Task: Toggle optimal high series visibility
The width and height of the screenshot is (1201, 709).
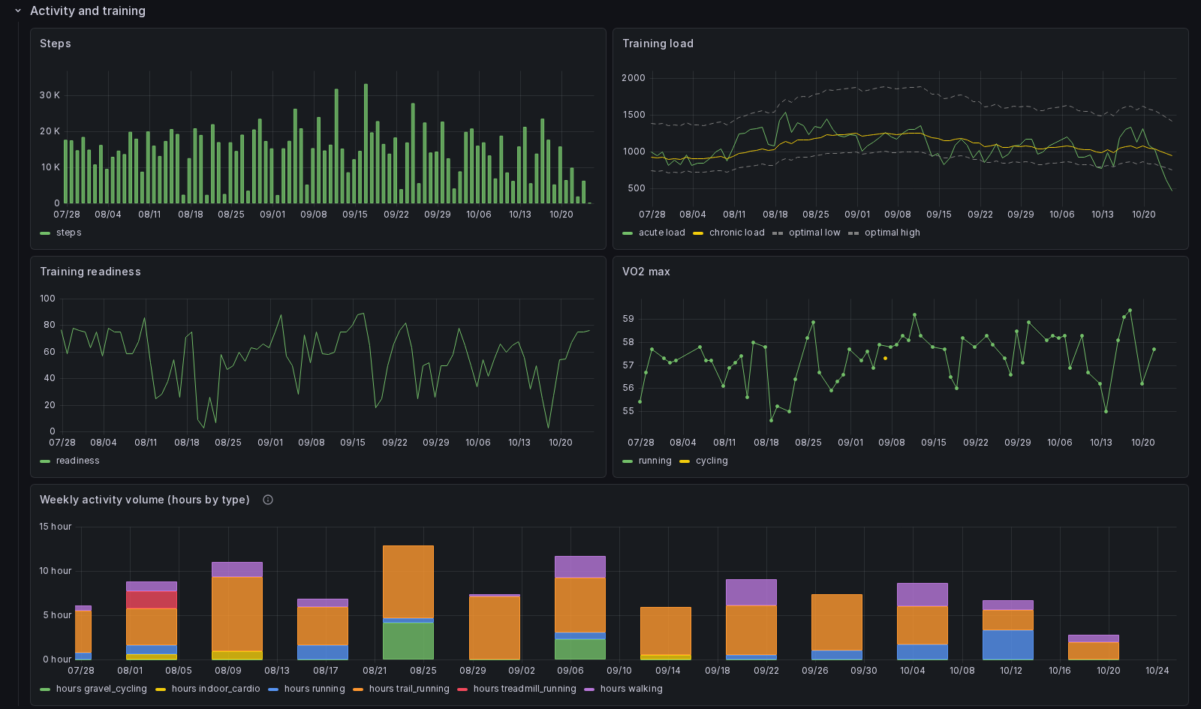Action: (892, 233)
